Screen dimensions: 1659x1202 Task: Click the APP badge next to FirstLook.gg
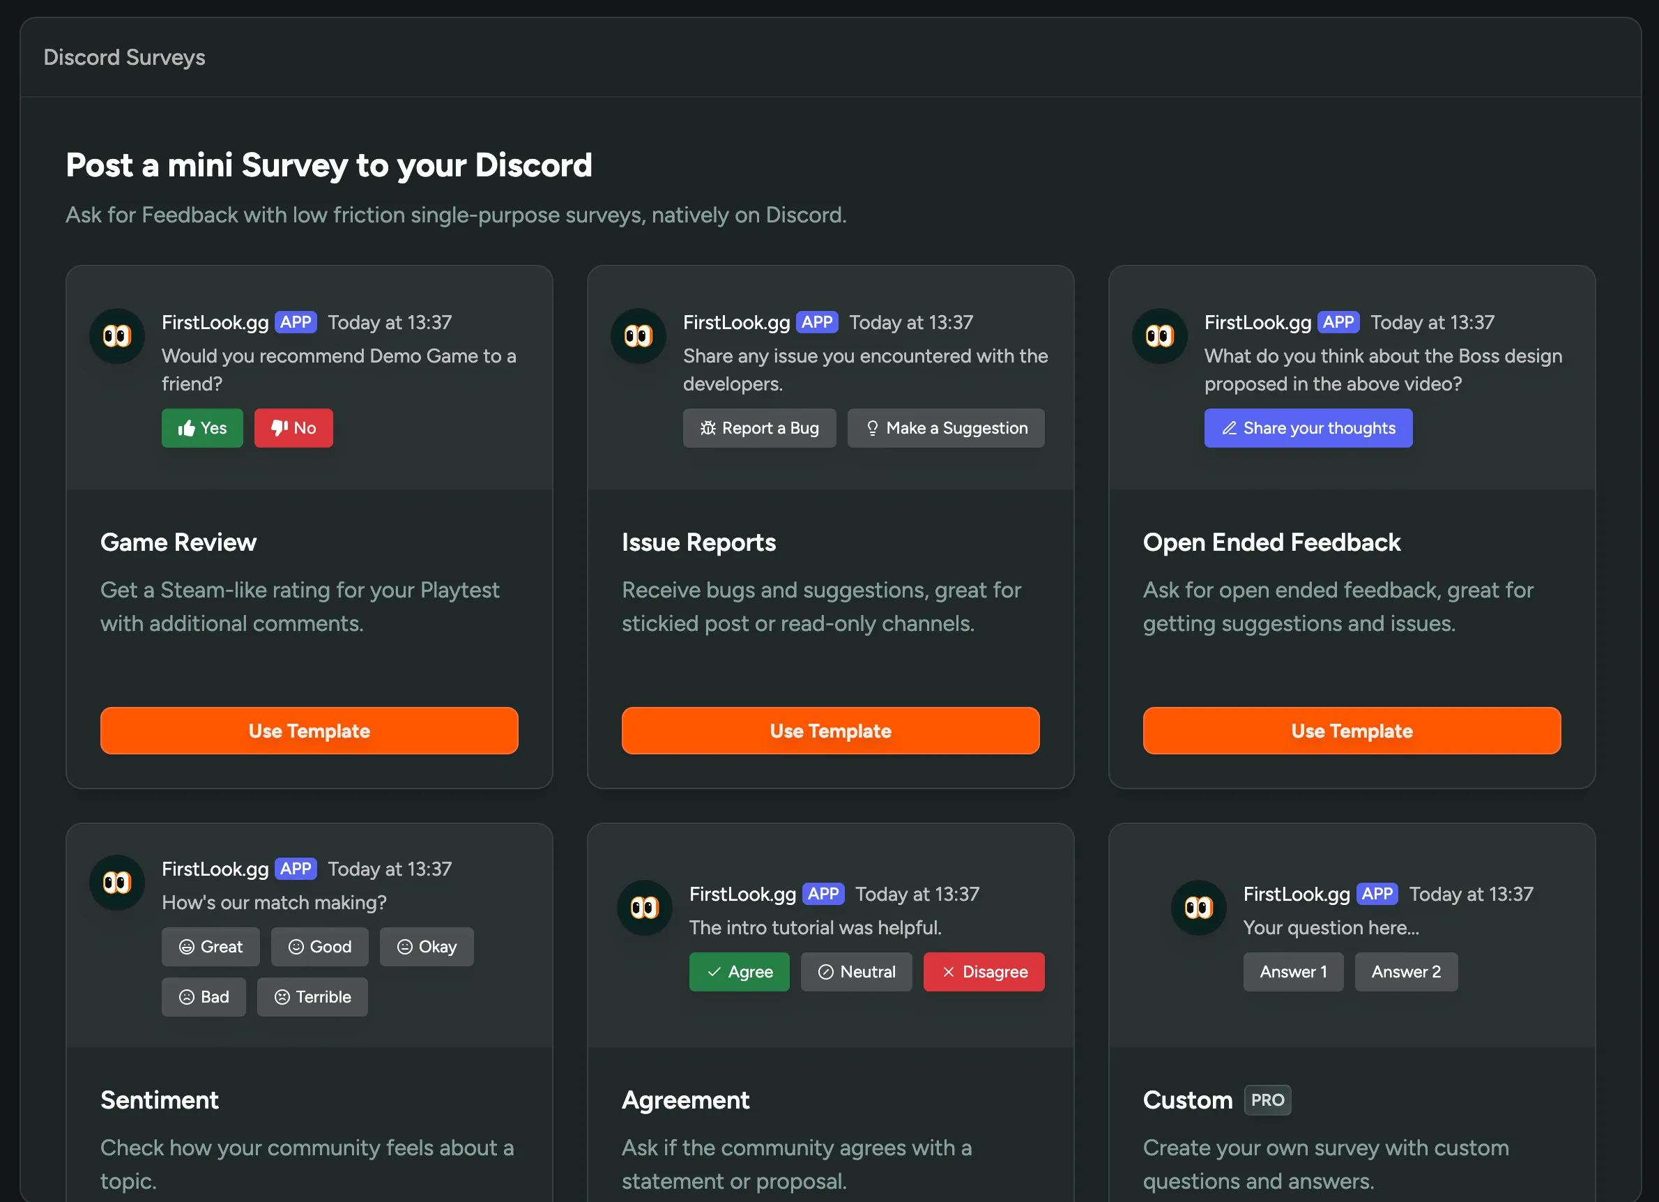coord(296,322)
